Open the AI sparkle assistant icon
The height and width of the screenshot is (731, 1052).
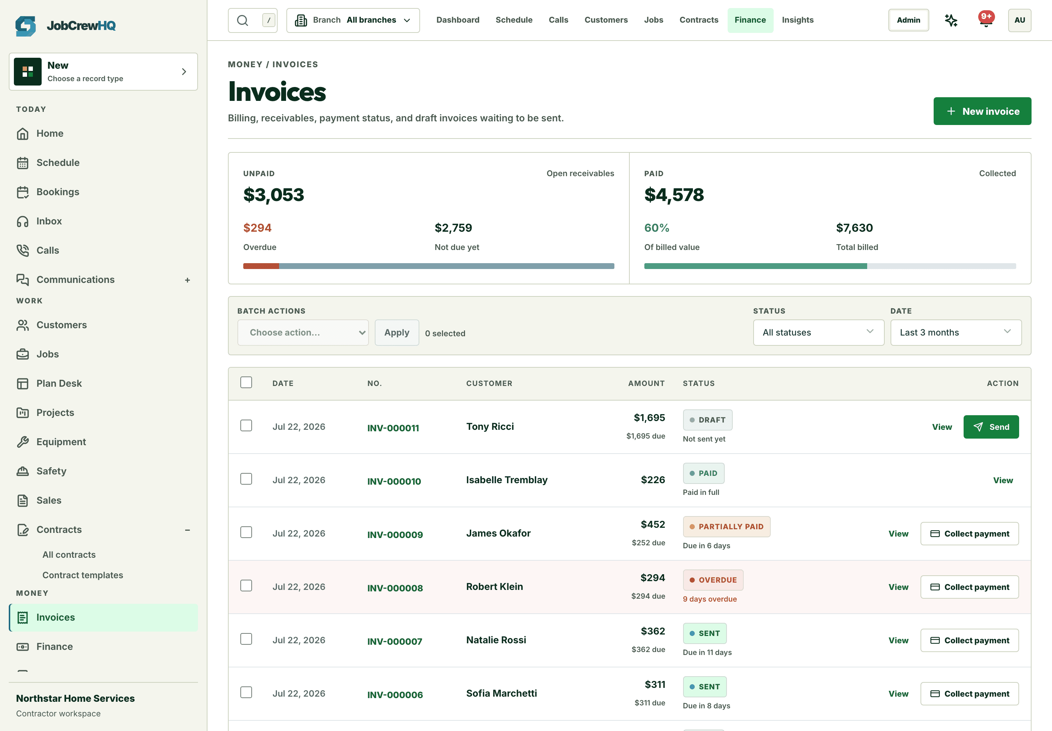pos(951,20)
